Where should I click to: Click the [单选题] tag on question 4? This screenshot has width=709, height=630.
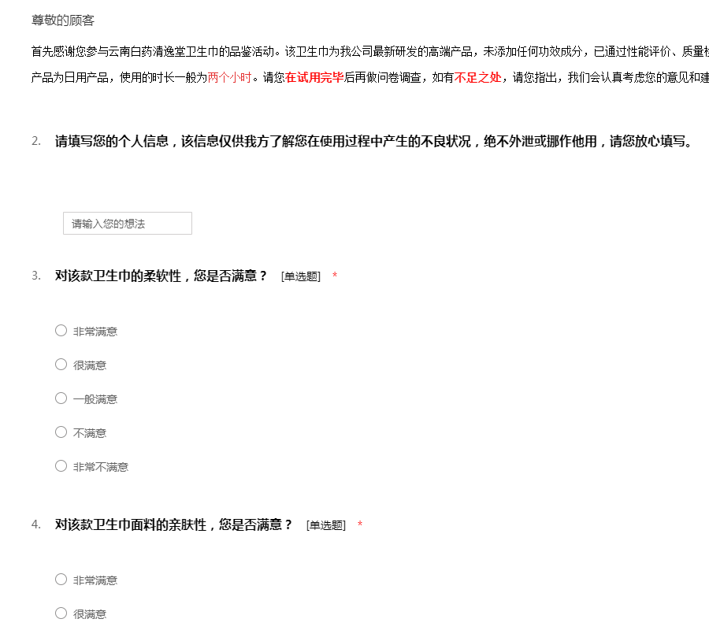(325, 525)
